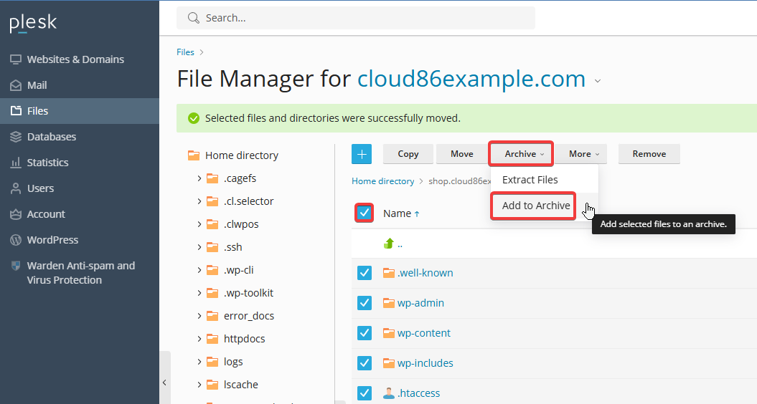
Task: Click the green success checkmark icon
Action: click(194, 118)
